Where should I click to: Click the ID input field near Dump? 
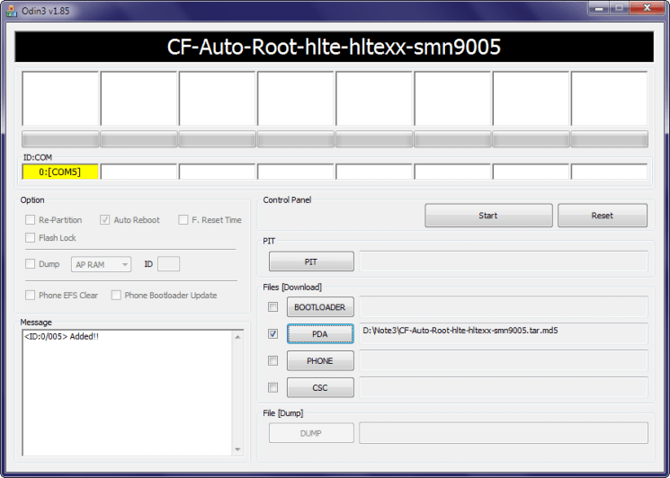pos(168,264)
